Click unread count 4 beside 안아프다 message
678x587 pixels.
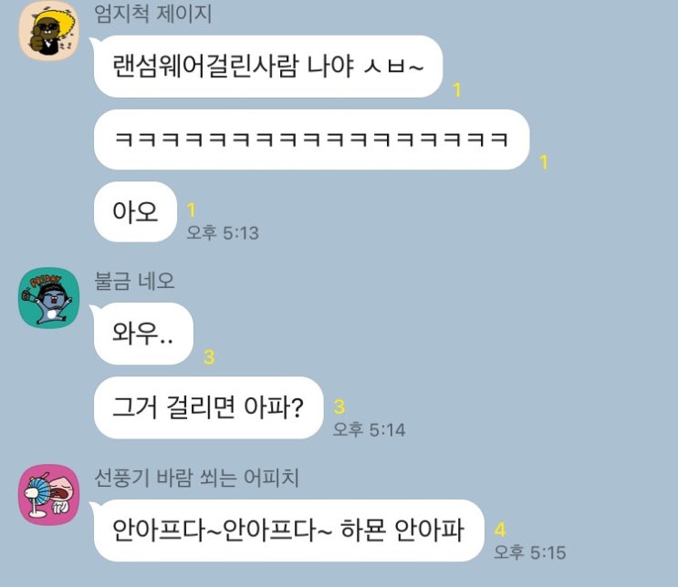[500, 530]
